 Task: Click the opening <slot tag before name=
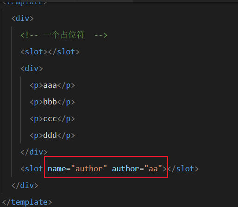click(x=31, y=168)
